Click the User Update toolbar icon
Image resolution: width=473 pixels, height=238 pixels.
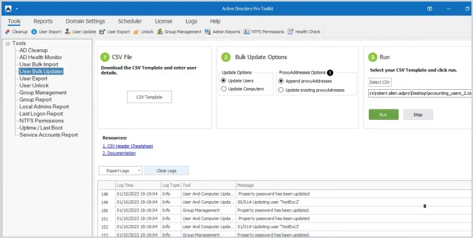click(x=68, y=31)
